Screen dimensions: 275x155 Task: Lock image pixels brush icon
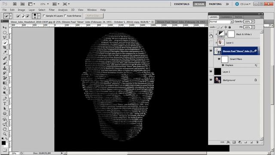pos(222,27)
